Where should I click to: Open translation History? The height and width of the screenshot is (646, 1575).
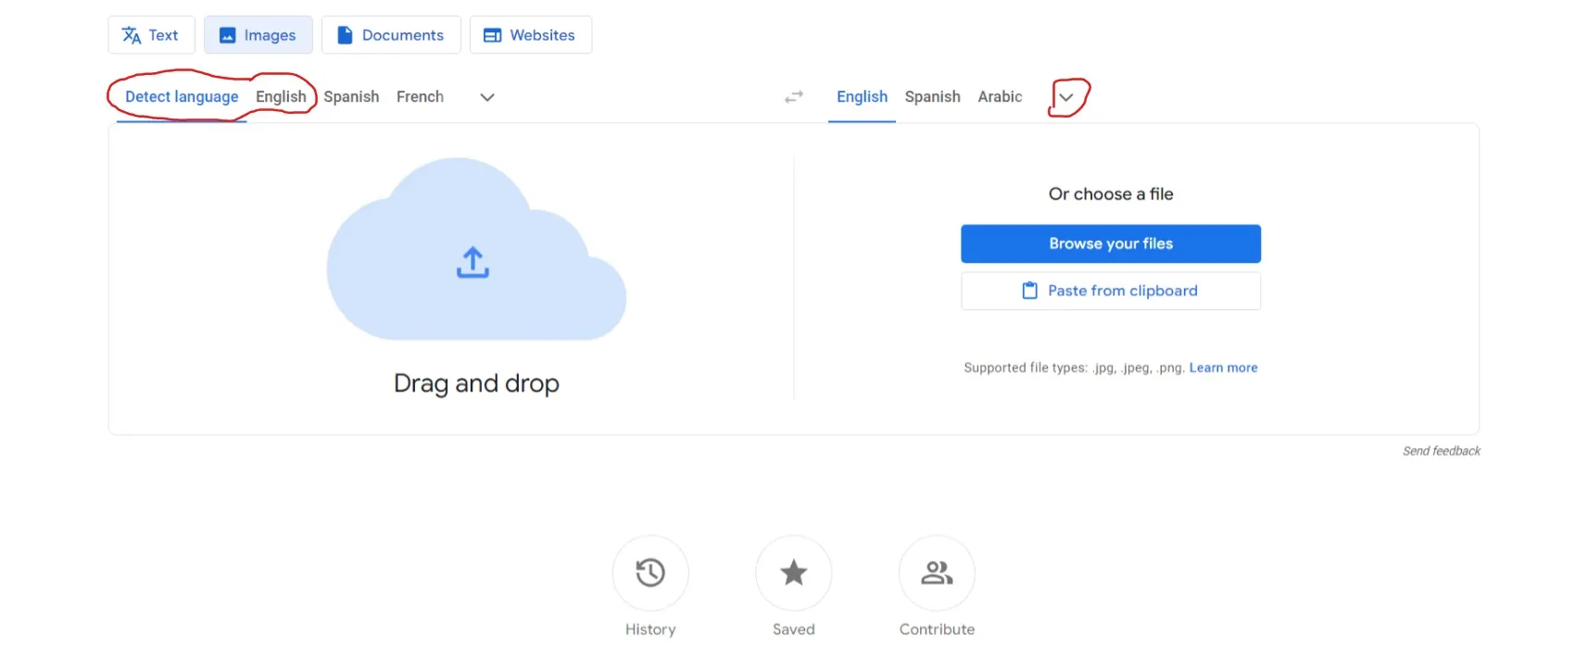[650, 573]
